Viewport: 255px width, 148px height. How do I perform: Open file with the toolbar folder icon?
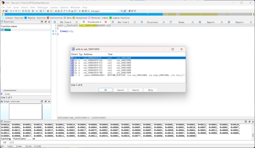(x=3, y=11)
